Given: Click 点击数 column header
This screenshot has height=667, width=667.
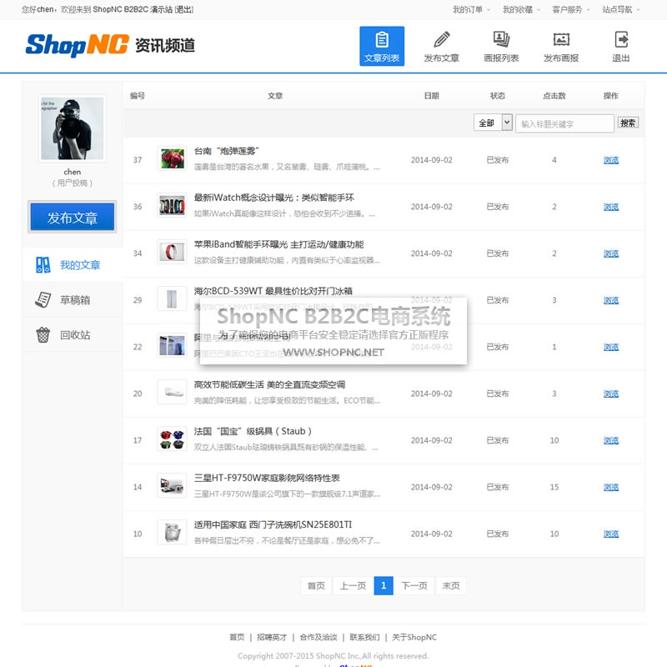Looking at the screenshot, I should [554, 96].
